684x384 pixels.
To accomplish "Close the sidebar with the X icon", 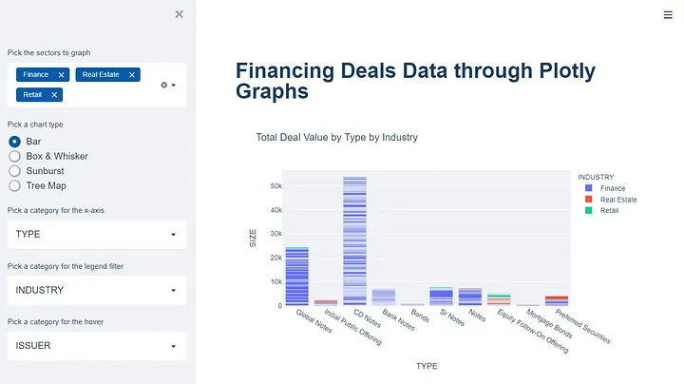I will (180, 14).
